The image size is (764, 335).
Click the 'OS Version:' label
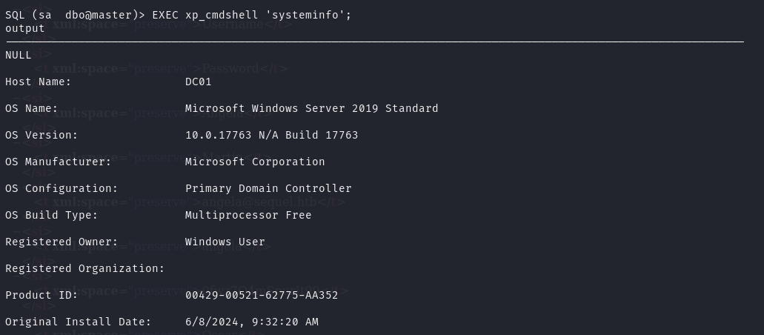point(41,135)
